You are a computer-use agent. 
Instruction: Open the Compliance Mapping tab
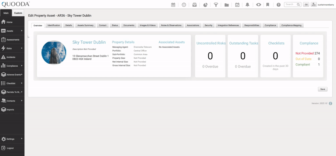291,25
